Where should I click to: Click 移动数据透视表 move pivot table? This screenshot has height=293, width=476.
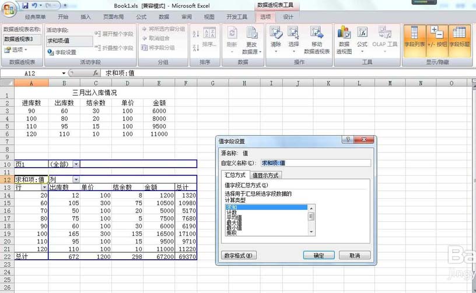317,40
